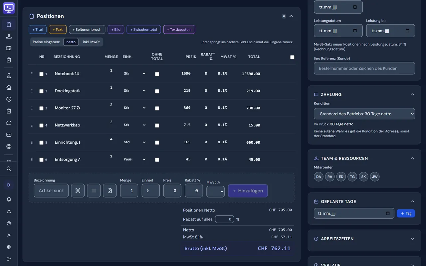The height and width of the screenshot is (266, 426).
Task: Open the clock icon in the sidebar
Action: 9,99
